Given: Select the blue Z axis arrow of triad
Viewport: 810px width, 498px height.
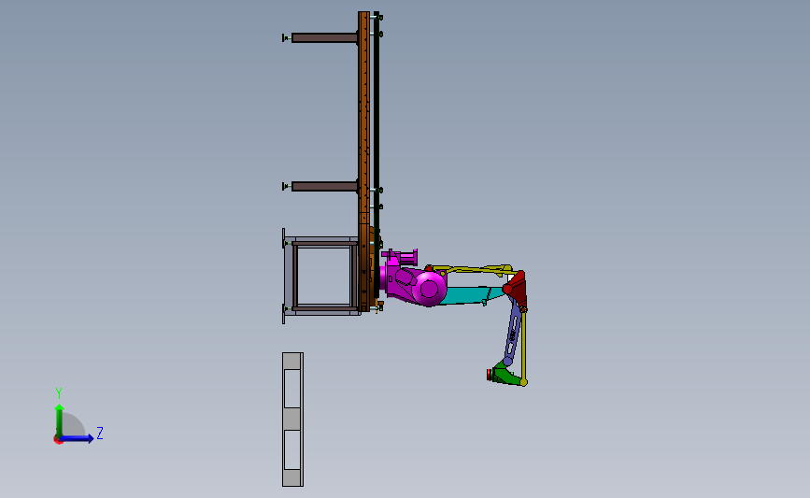Looking at the screenshot, I should (78, 438).
